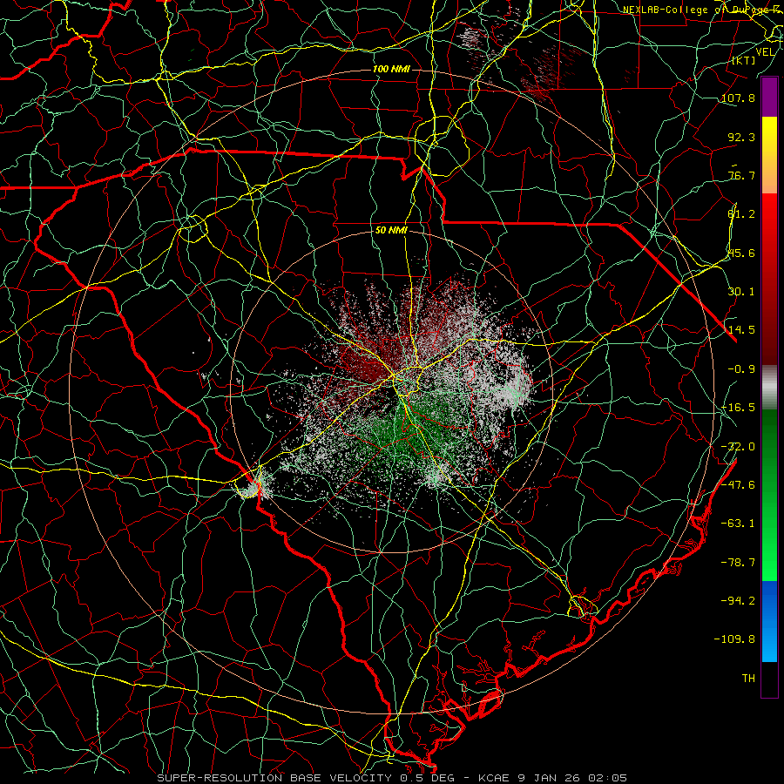Click the 50 NMI range ring label
The image size is (784, 784).
click(x=391, y=231)
